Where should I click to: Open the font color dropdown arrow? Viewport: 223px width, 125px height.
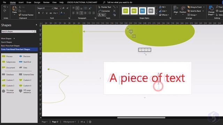pyautogui.click(x=64, y=13)
